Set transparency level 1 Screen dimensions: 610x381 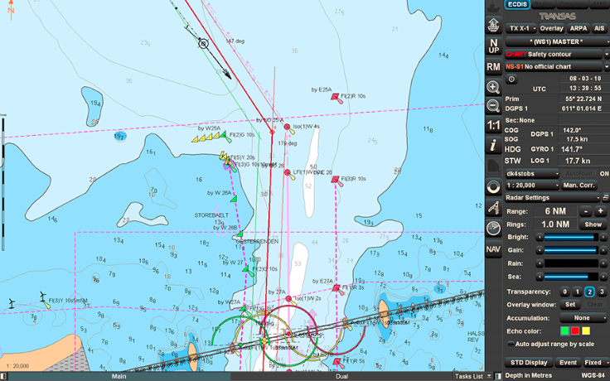coord(577,292)
